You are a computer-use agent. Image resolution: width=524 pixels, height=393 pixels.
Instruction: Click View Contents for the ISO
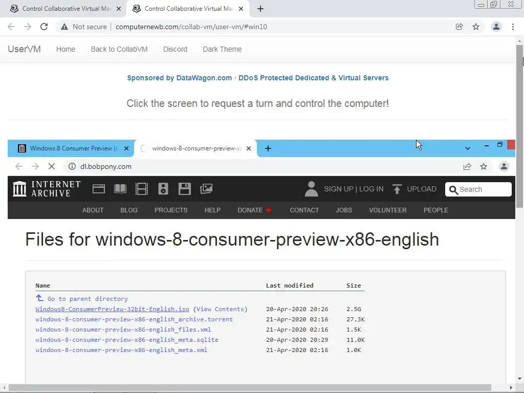click(x=221, y=309)
